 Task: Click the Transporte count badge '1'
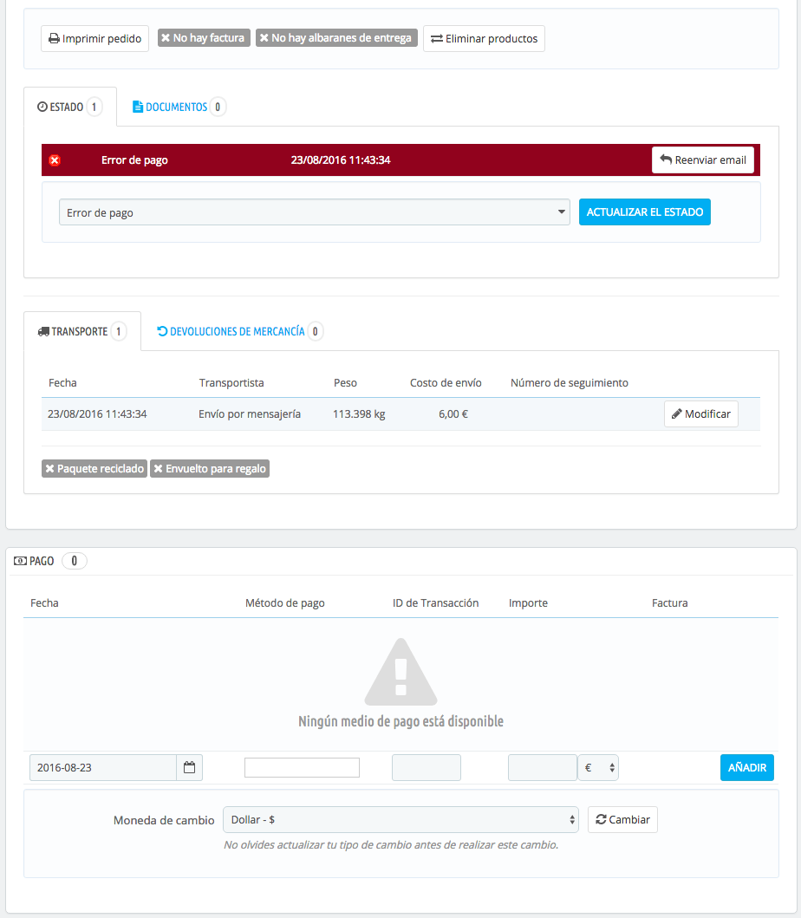(118, 331)
